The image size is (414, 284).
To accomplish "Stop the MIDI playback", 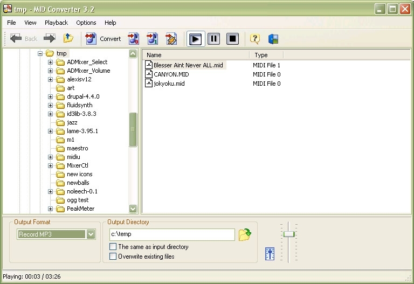I will tap(233, 39).
